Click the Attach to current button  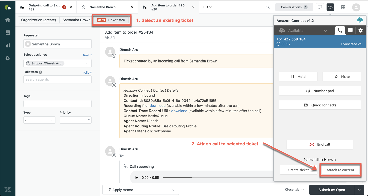[340, 170]
